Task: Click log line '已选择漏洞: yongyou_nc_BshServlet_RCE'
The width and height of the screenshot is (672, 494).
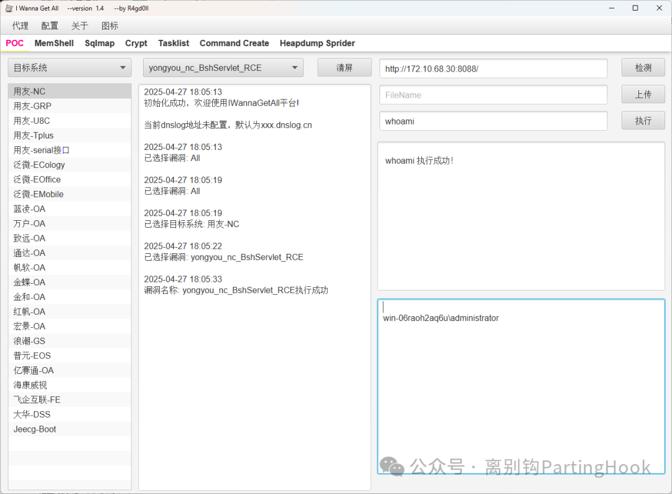Action: click(223, 257)
